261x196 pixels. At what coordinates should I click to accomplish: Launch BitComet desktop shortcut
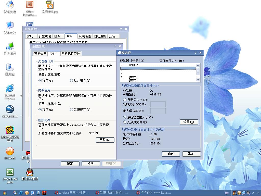click(10, 153)
